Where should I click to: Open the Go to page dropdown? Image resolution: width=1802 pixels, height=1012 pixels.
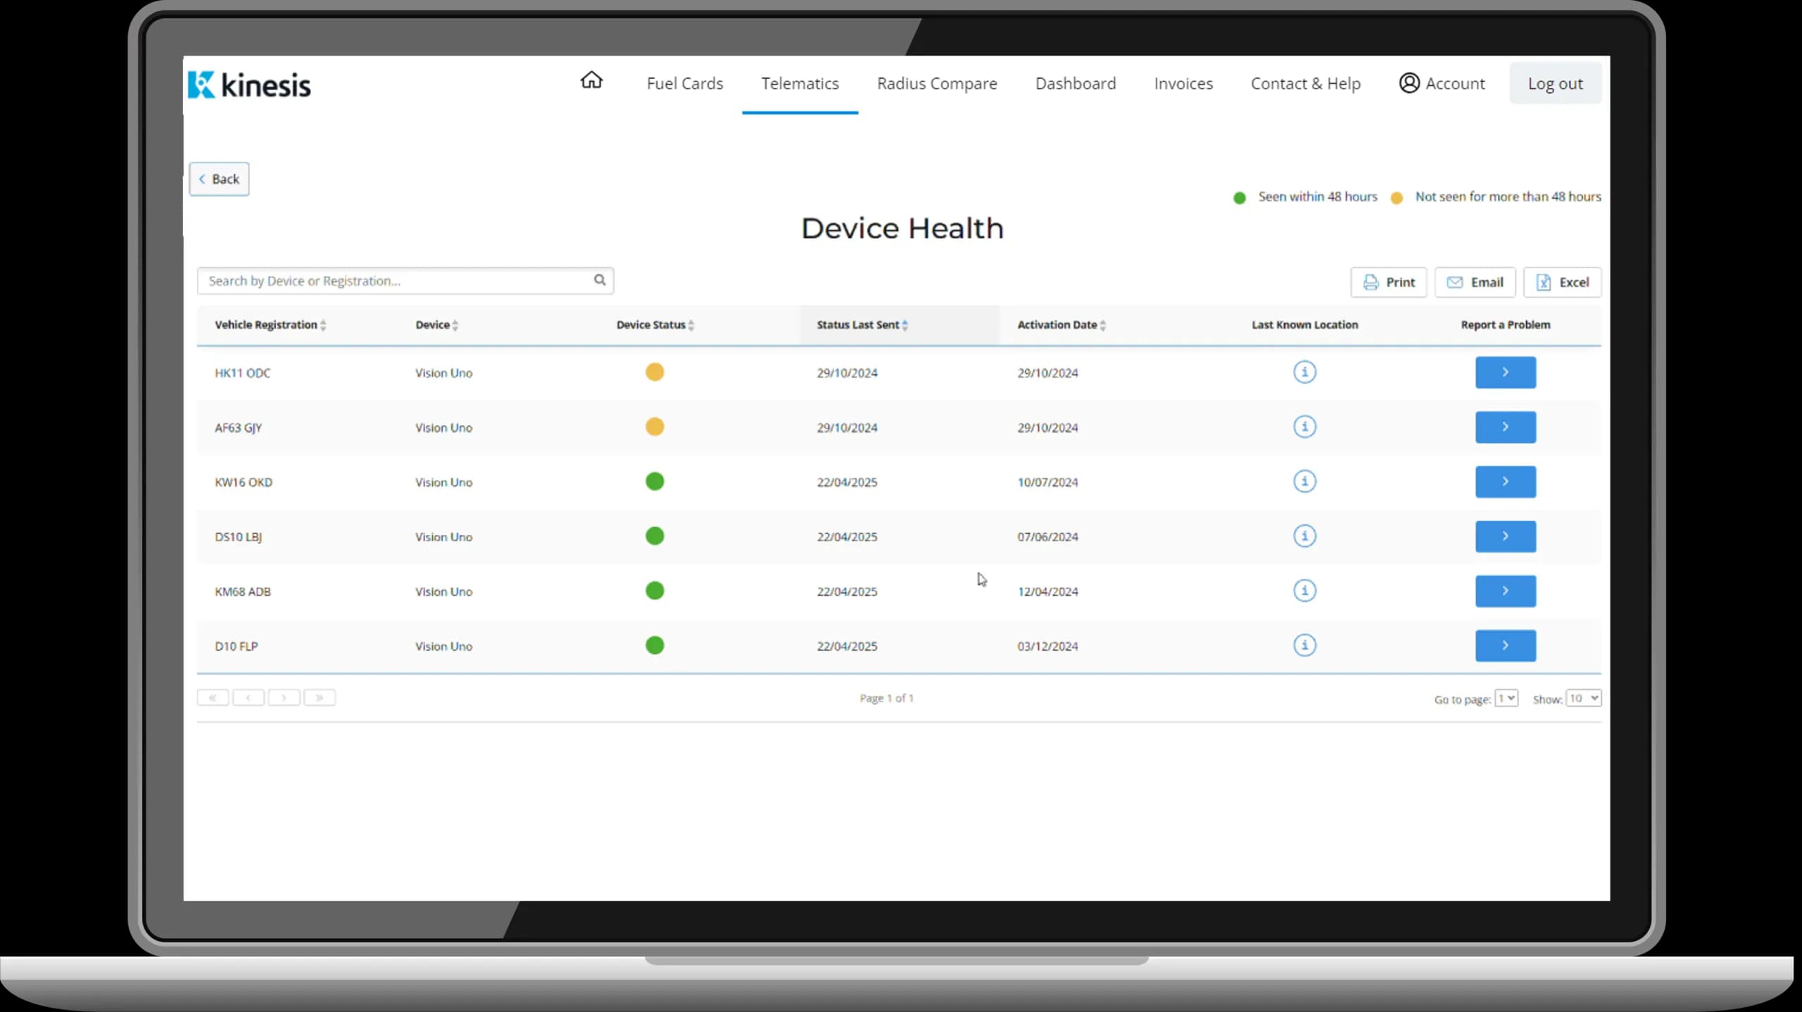point(1506,698)
